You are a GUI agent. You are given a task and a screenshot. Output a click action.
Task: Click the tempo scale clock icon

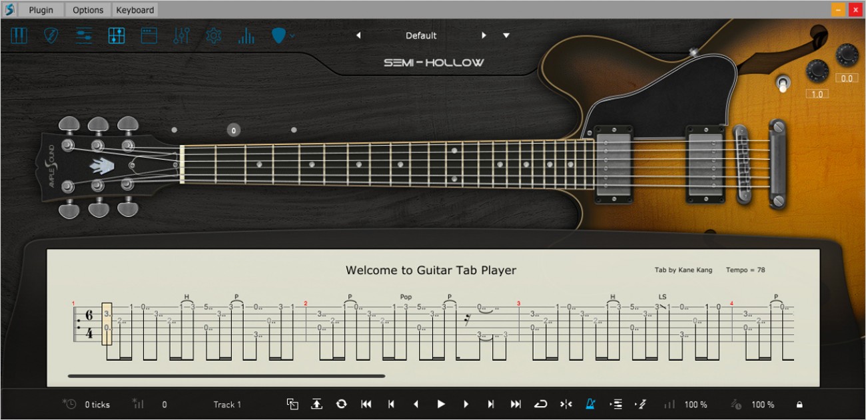click(736, 404)
